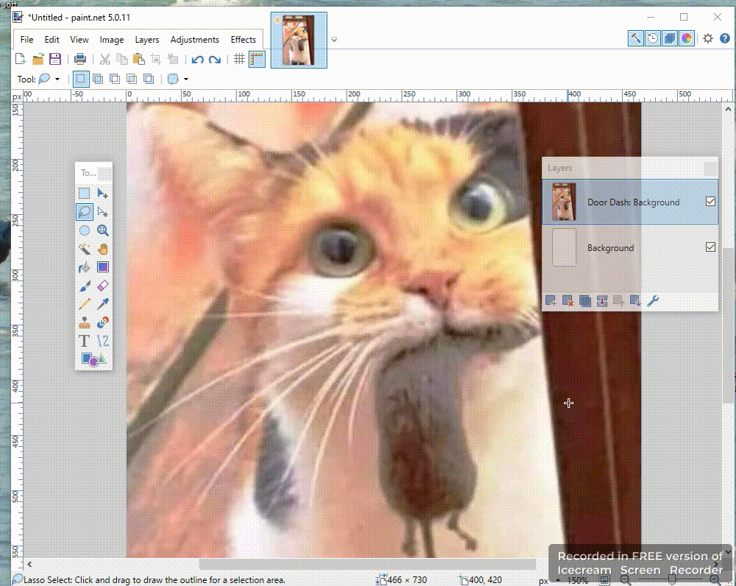Toggle the Colors window button
This screenshot has width=736, height=586.
[686, 38]
